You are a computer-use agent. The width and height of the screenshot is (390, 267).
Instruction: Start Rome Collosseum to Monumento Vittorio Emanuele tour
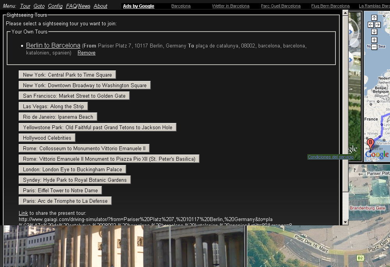coord(84,148)
